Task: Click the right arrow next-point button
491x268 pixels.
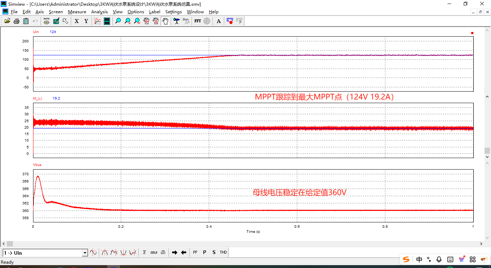Action: (x=175, y=253)
